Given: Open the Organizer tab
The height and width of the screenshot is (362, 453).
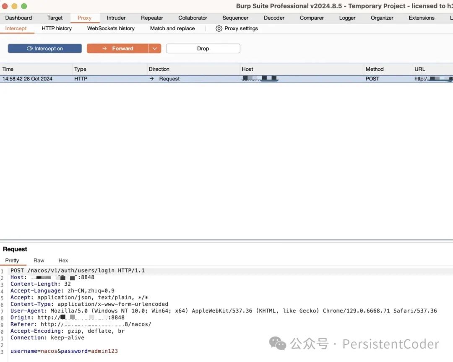Looking at the screenshot, I should point(382,18).
